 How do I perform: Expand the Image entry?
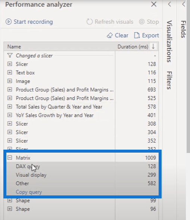(10, 81)
